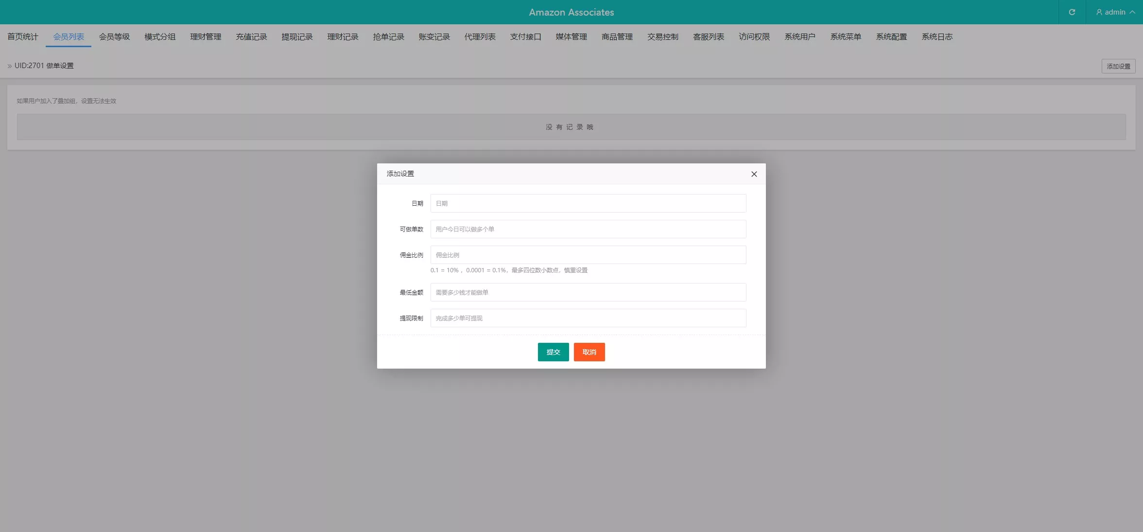Select the 最低金额 input field
Screen dimensions: 1143x532
[588, 292]
